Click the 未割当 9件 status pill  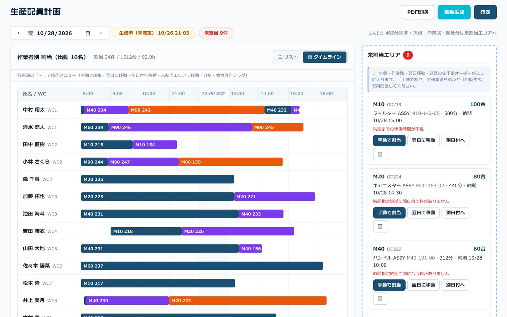pyautogui.click(x=216, y=33)
